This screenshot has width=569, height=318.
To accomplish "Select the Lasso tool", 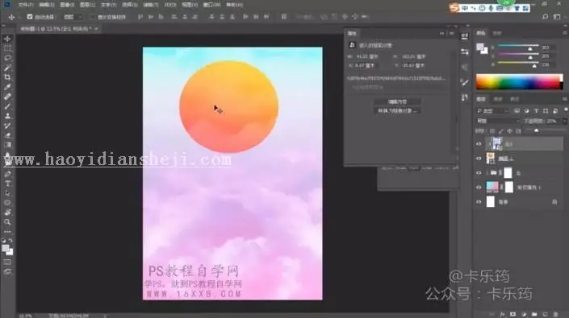I will point(7,58).
